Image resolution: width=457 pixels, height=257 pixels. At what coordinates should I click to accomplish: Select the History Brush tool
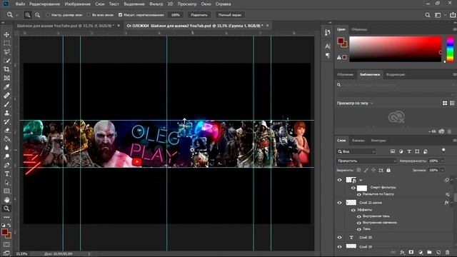click(6, 121)
